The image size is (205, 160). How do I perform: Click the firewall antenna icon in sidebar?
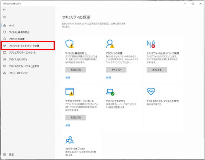tap(5, 46)
